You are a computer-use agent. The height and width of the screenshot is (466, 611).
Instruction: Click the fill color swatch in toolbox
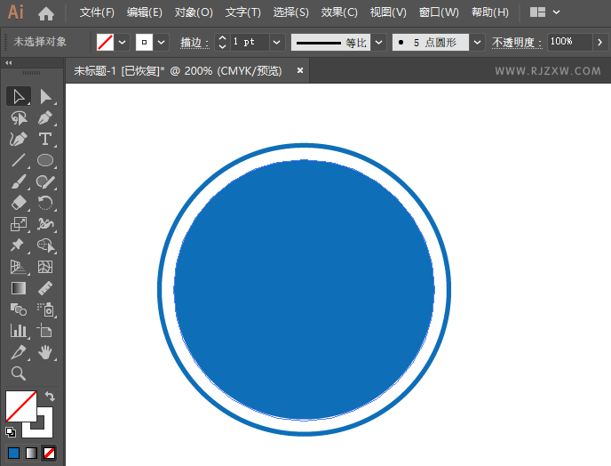[x=21, y=406]
